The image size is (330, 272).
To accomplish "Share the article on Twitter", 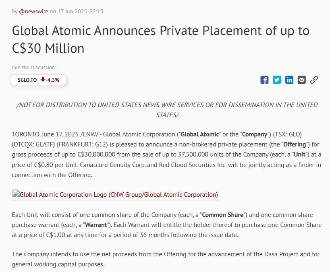I will coord(277,80).
